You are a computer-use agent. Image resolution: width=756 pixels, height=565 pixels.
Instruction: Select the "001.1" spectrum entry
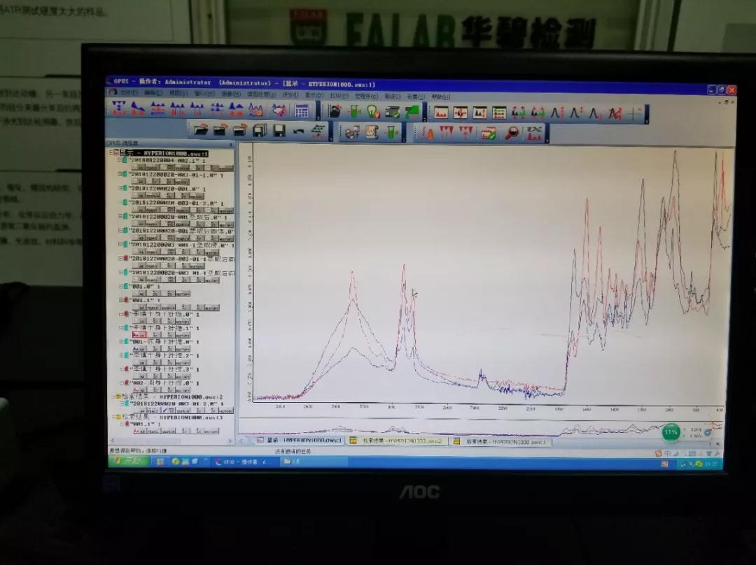point(142,300)
